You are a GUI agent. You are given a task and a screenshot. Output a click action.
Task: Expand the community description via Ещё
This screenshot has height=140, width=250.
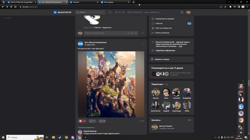pyautogui.click(x=180, y=46)
